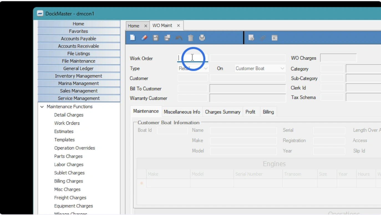381x215 pixels.
Task: Select Estimates in the sidebar tree
Action: [64, 131]
